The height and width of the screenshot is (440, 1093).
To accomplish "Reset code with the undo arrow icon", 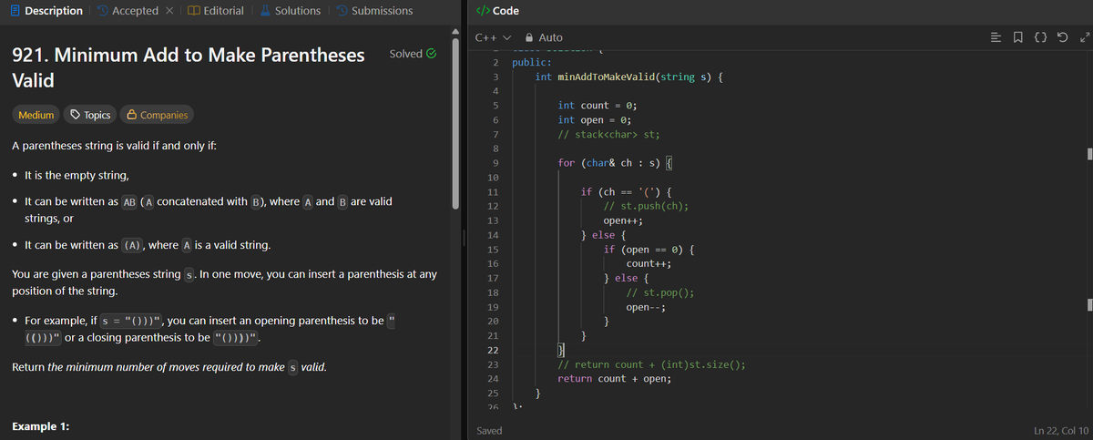I will pyautogui.click(x=1062, y=37).
